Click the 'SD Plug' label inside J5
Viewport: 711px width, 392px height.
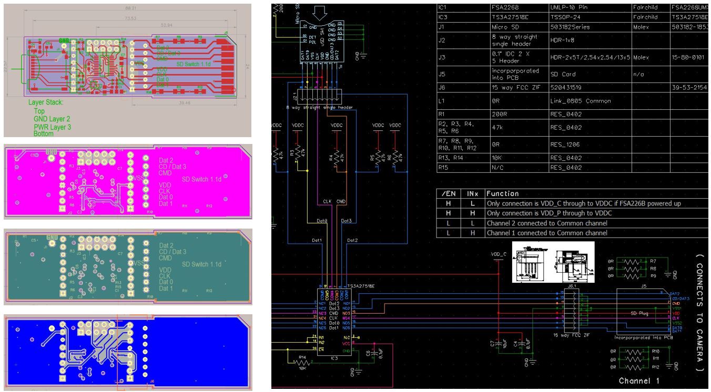640,313
